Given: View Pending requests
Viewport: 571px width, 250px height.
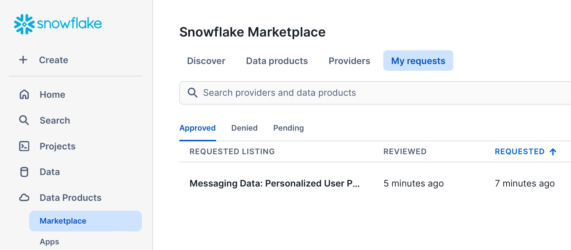Looking at the screenshot, I should [x=288, y=128].
